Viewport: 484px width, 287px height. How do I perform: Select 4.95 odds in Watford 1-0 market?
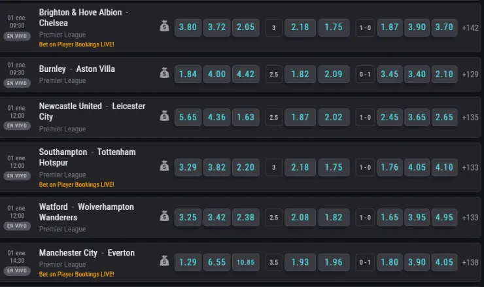[x=443, y=216]
